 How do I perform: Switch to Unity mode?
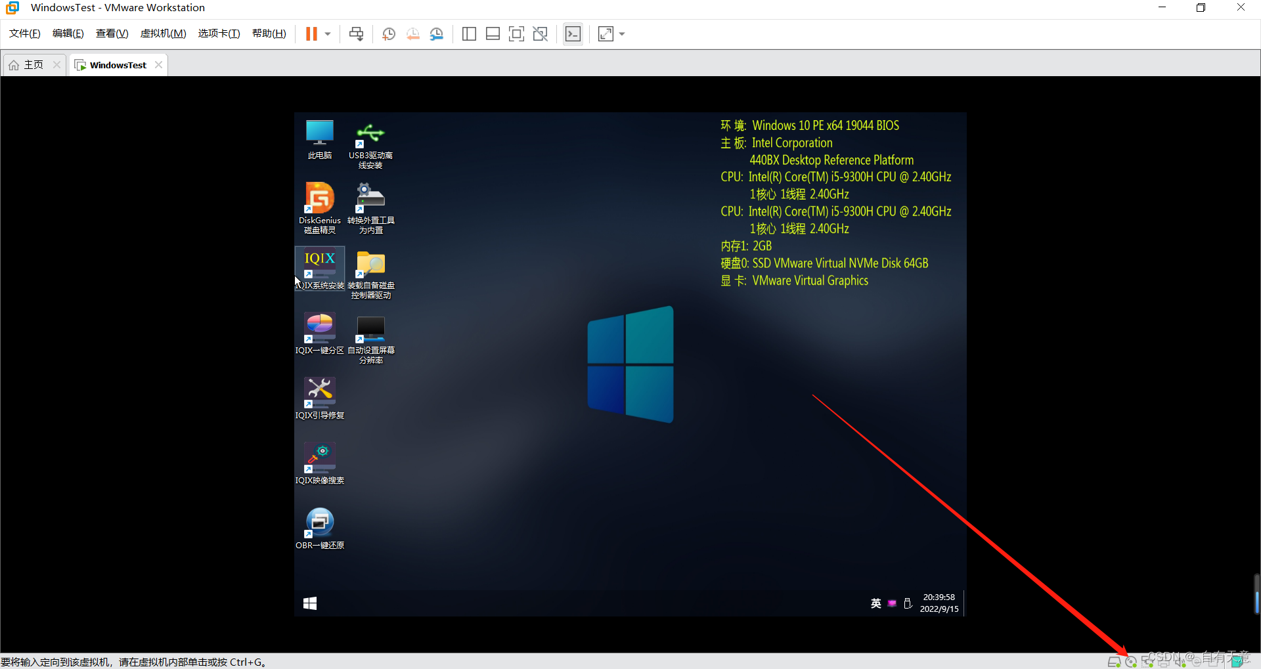coord(540,33)
